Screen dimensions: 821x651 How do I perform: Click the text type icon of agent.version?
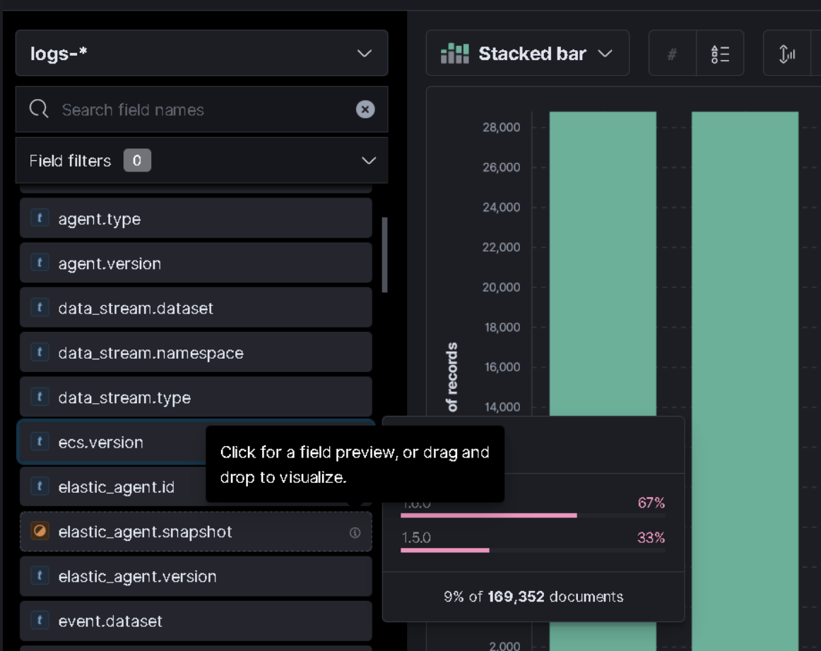[x=40, y=263]
